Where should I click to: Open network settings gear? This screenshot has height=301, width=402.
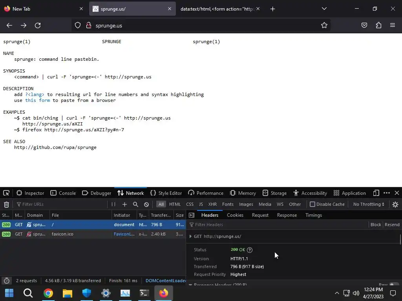pos(395,205)
